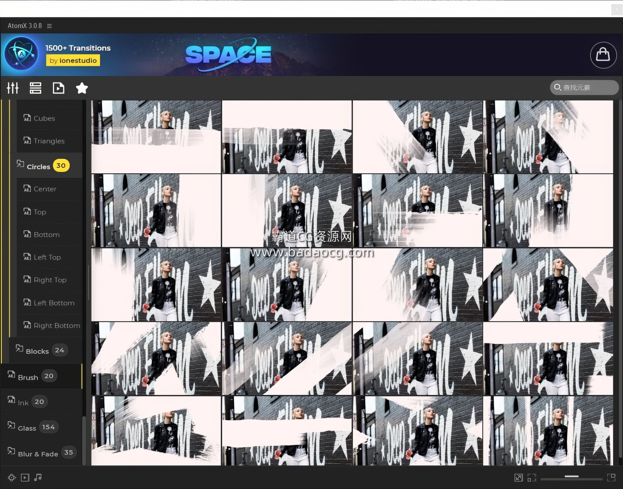Collapse the Circles folder
623x489 pixels.
click(x=46, y=165)
